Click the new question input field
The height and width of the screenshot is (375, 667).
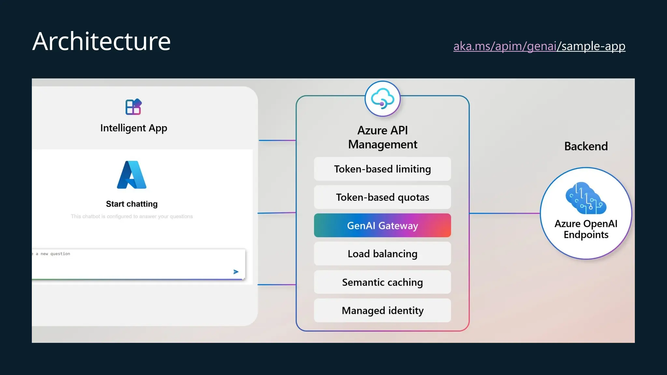(x=138, y=264)
